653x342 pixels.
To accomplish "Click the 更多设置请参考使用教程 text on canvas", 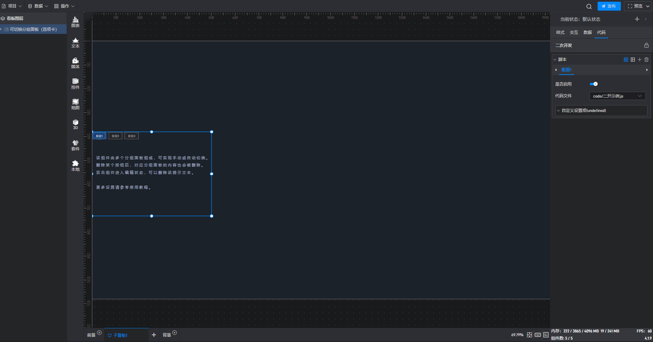I will pos(123,187).
